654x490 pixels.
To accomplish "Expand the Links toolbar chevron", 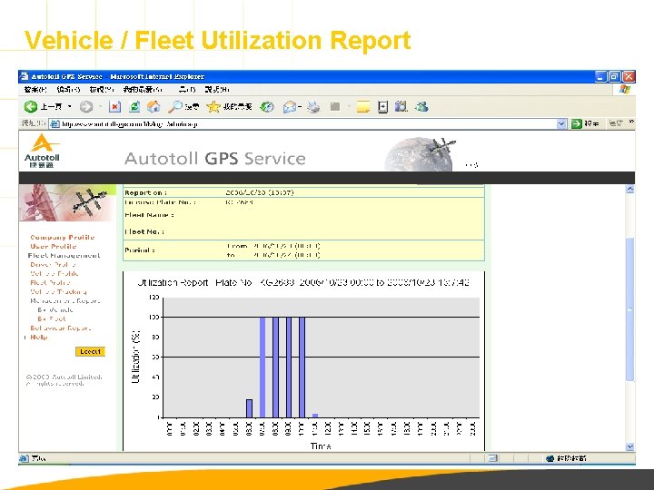I will (631, 122).
